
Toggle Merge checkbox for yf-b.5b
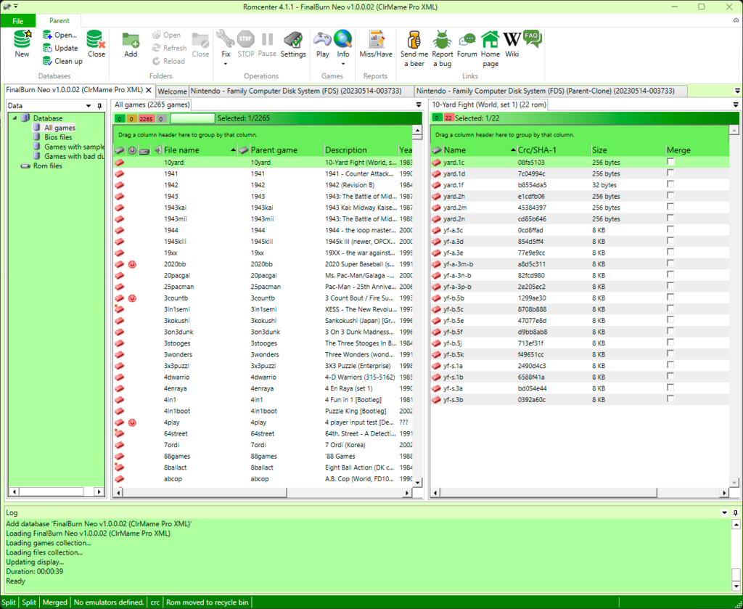[x=670, y=298]
